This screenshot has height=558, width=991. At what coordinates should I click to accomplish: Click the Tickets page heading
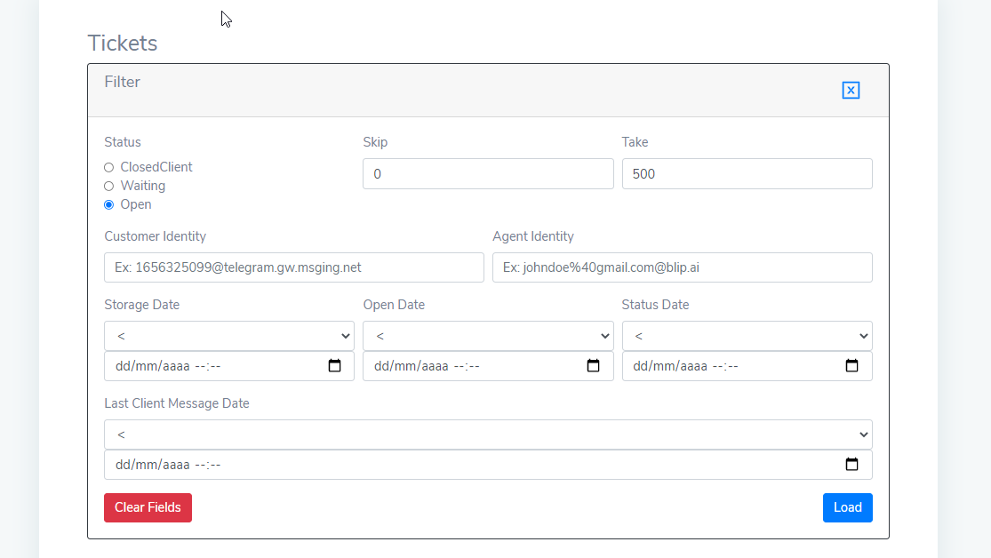tap(122, 43)
